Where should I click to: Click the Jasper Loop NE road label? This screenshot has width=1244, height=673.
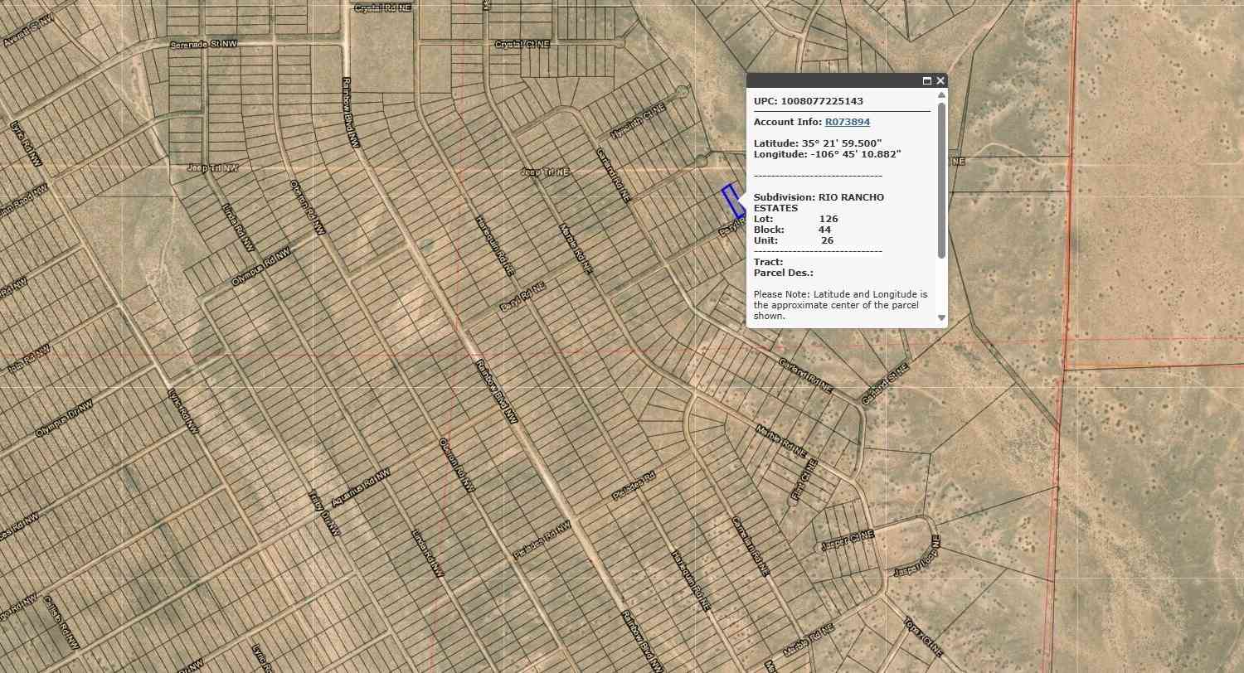[x=916, y=556]
